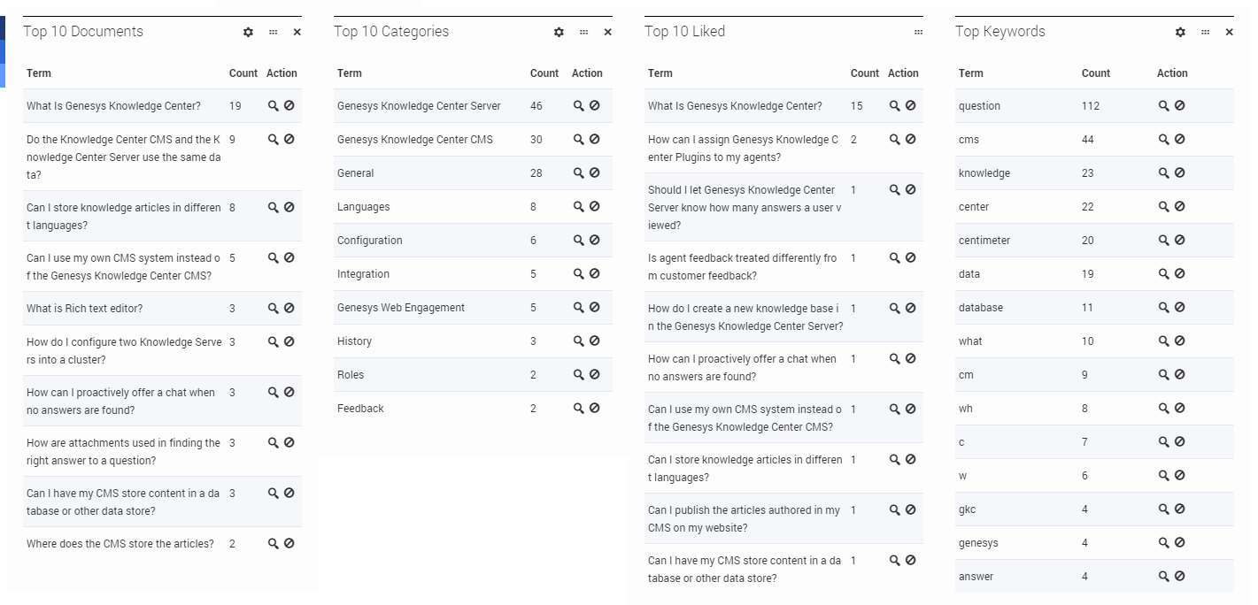This screenshot has width=1258, height=605.
Task: Close the Top Keywords panel
Action: click(x=1229, y=32)
